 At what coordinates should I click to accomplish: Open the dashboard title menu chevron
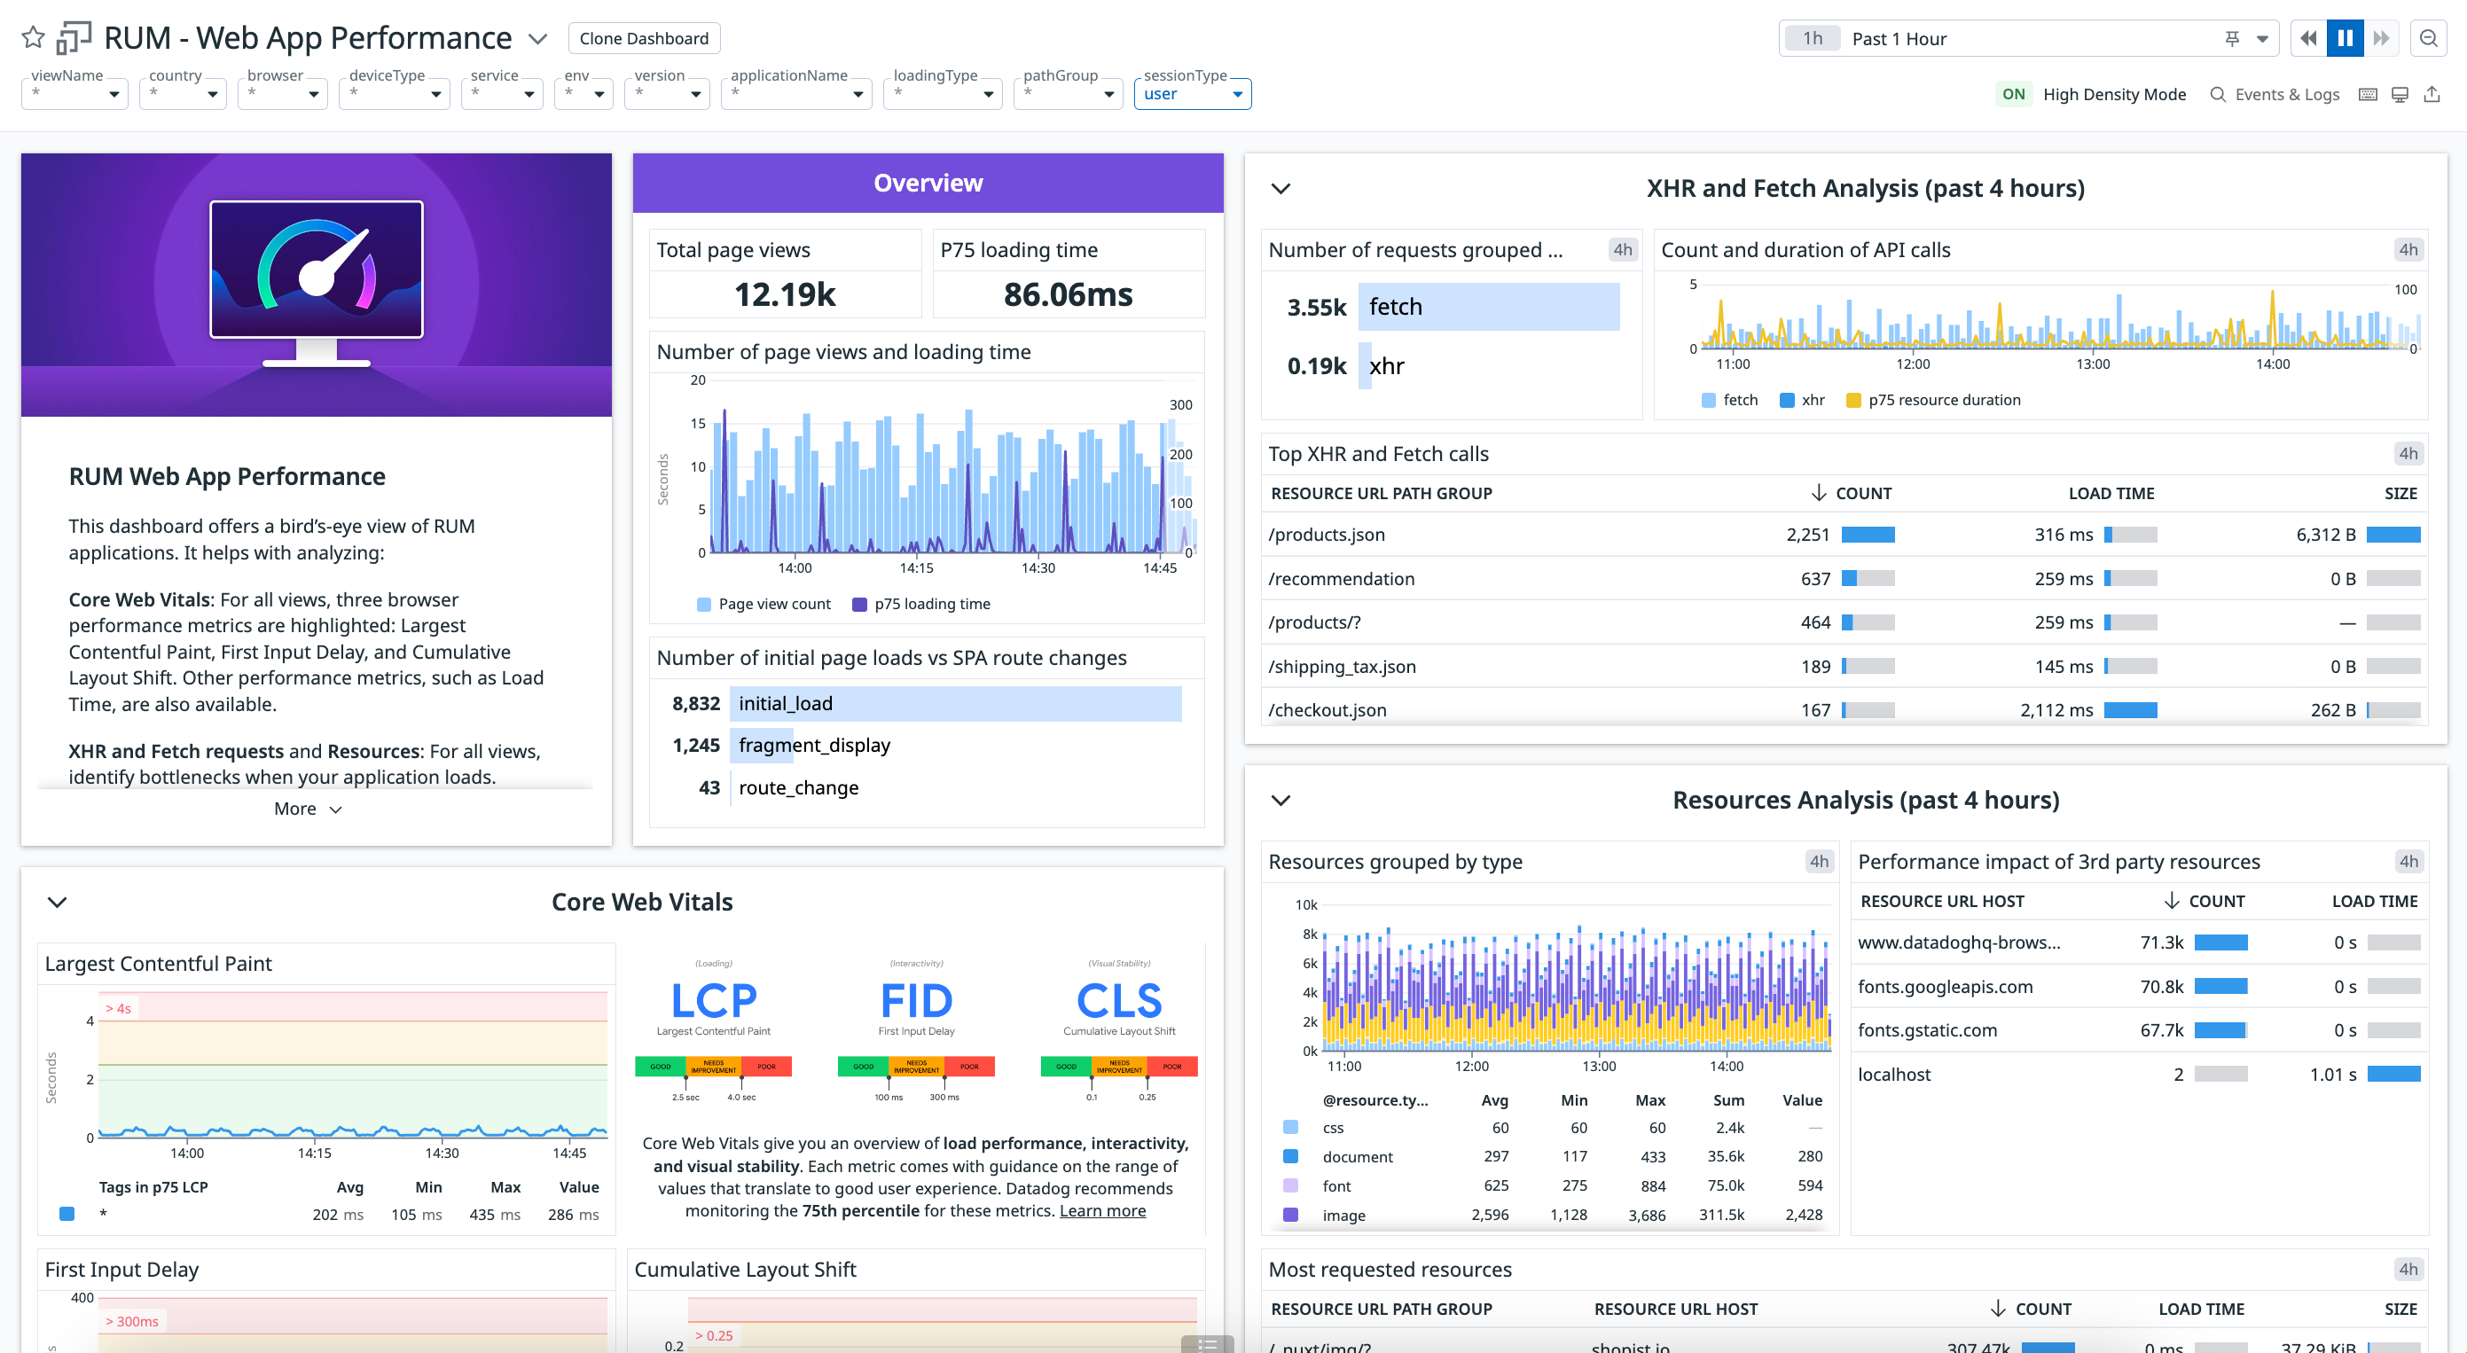point(538,38)
